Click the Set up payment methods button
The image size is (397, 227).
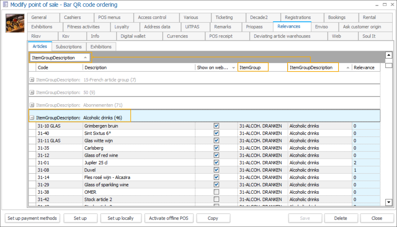point(32,218)
